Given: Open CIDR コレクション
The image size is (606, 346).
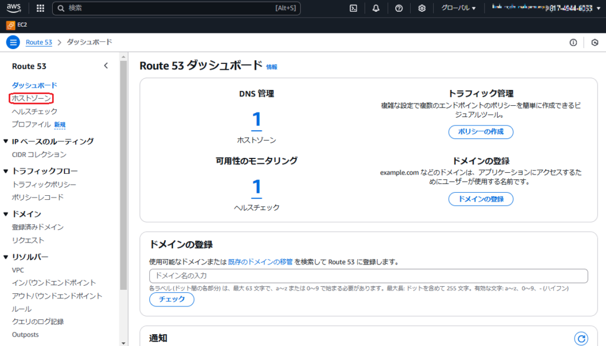Looking at the screenshot, I should (x=39, y=154).
